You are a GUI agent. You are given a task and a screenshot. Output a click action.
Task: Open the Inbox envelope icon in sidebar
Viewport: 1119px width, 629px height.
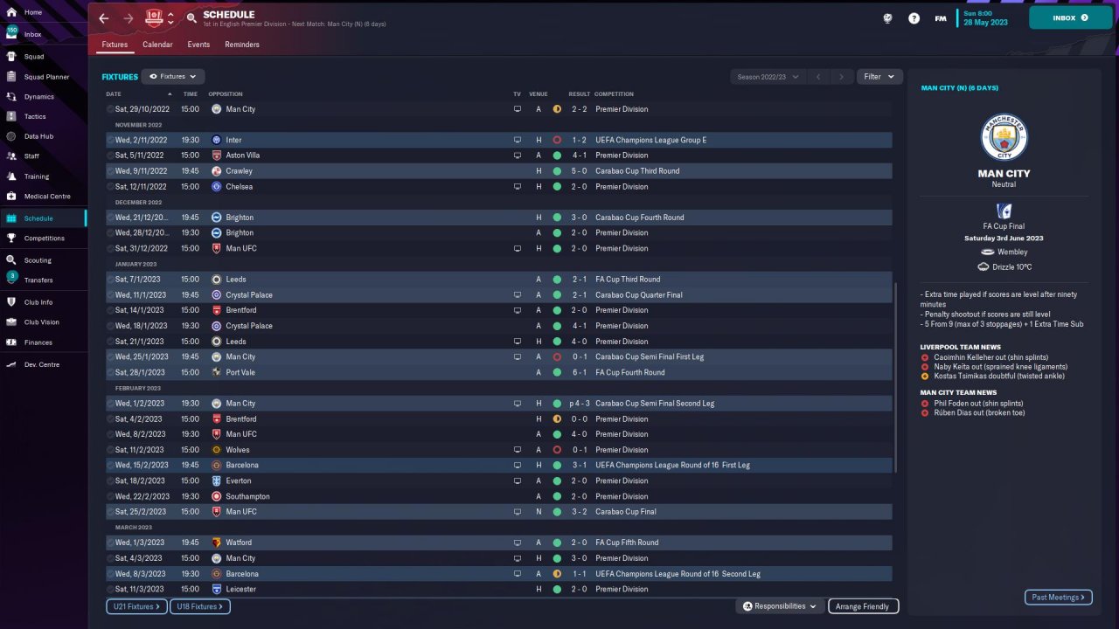(11, 35)
